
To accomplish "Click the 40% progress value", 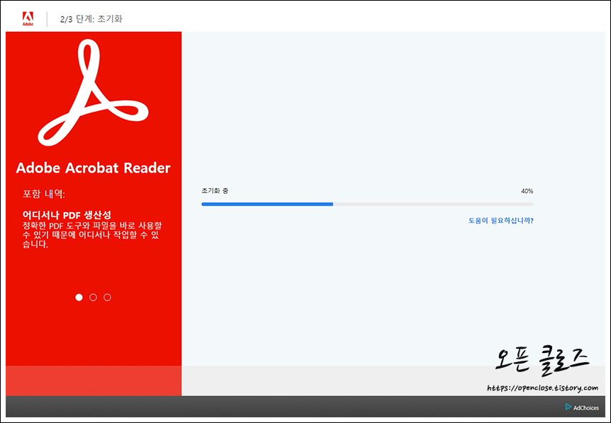I will point(527,191).
